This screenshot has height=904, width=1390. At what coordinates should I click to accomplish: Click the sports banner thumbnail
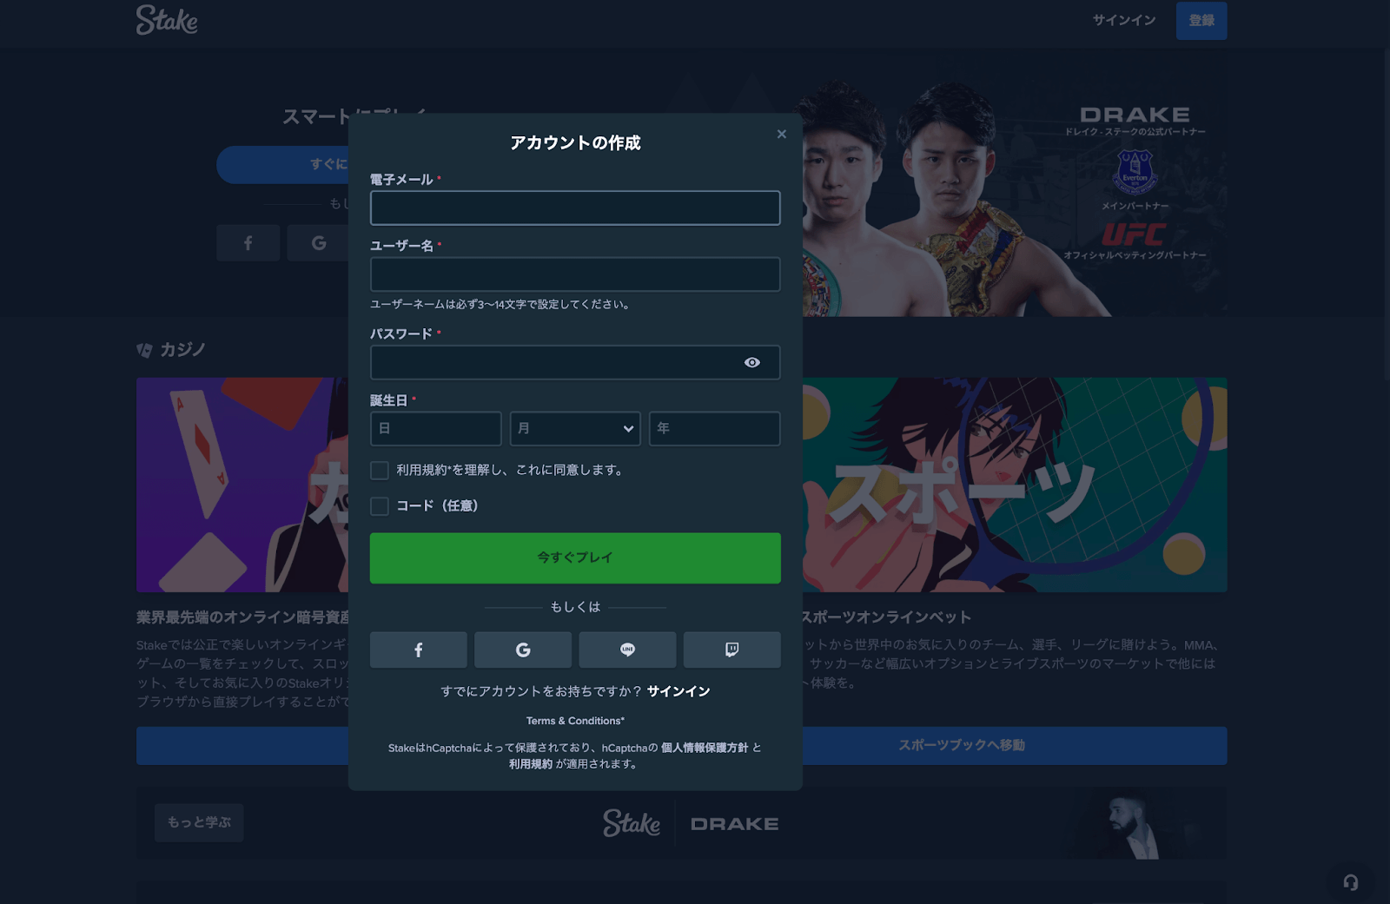click(1014, 485)
